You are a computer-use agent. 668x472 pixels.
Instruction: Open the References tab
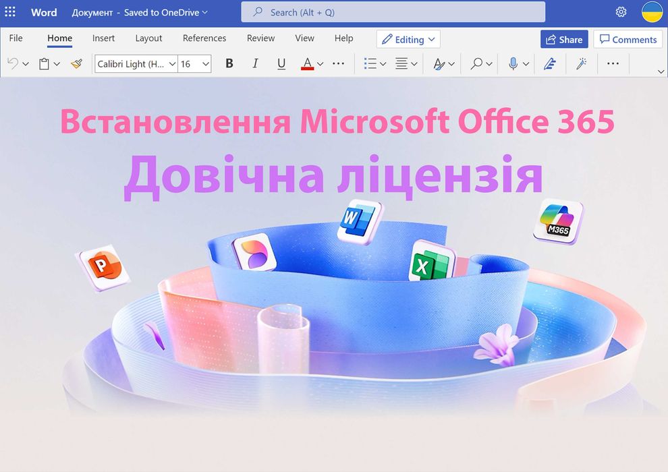pos(204,38)
